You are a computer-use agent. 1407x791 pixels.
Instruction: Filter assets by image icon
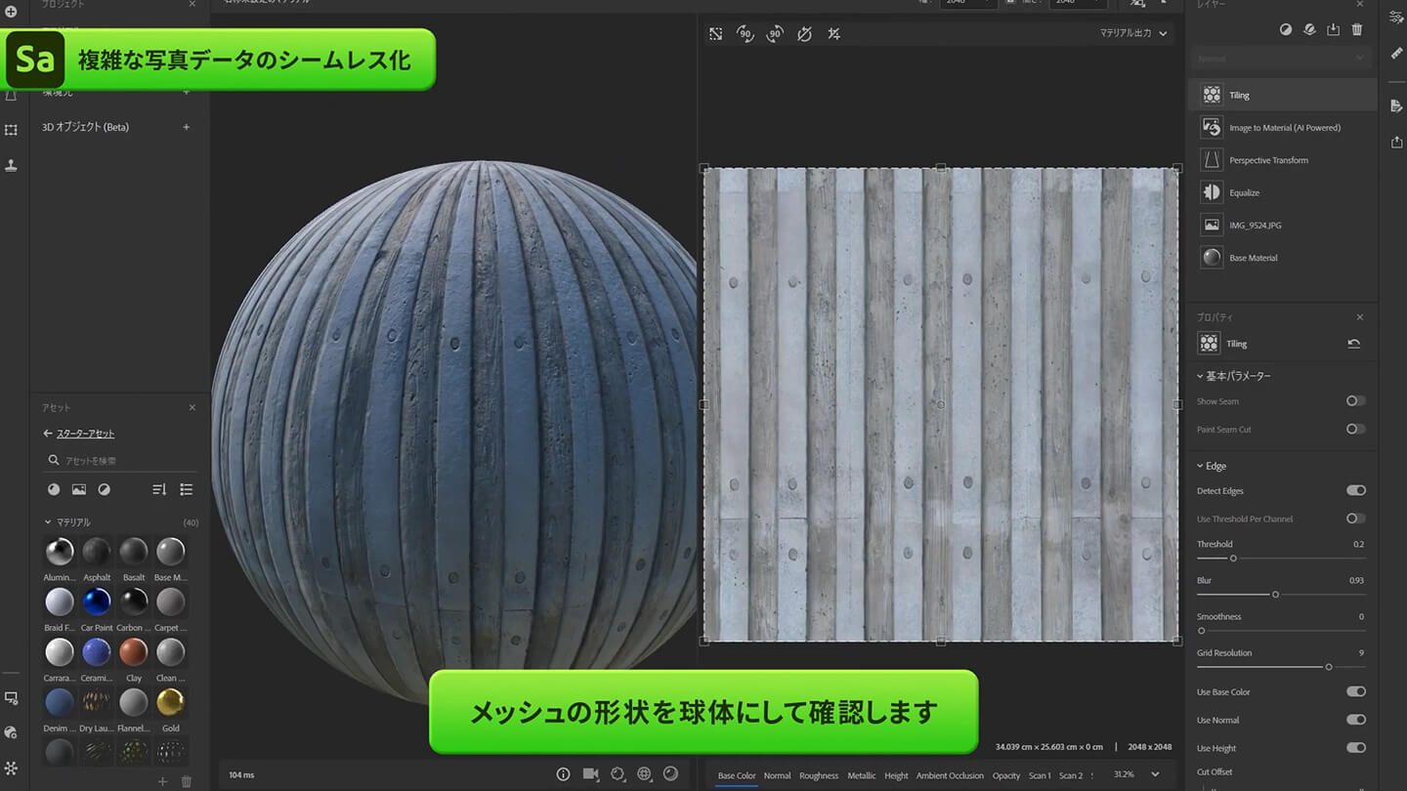coord(78,489)
